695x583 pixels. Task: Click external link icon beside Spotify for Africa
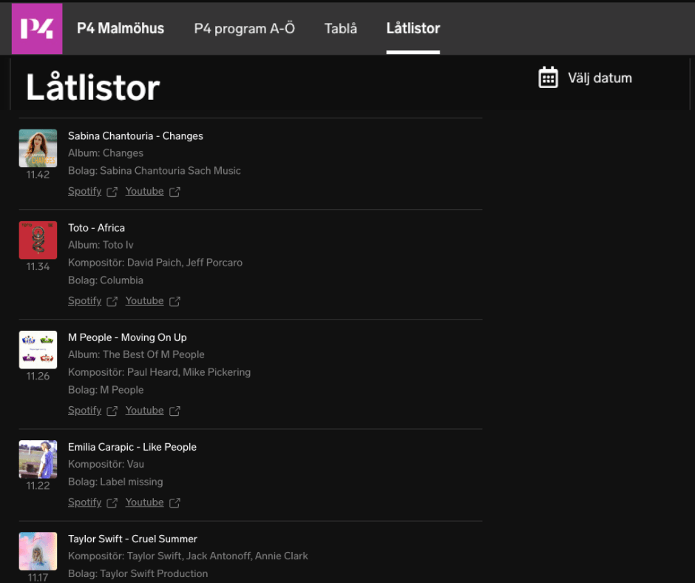[112, 301]
